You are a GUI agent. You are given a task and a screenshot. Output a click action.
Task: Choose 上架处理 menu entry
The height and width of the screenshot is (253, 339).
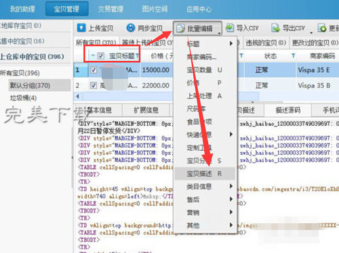205,96
